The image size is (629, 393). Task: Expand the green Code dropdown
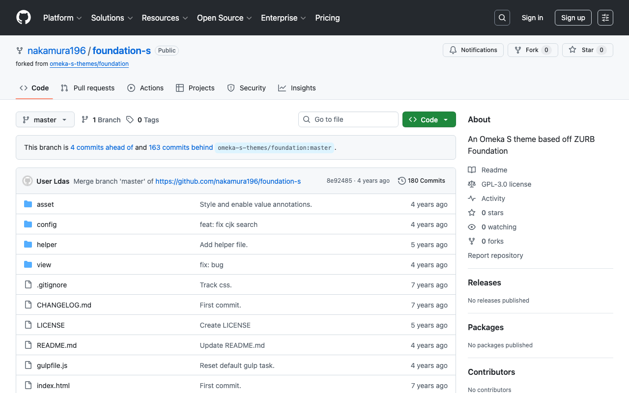tap(429, 120)
